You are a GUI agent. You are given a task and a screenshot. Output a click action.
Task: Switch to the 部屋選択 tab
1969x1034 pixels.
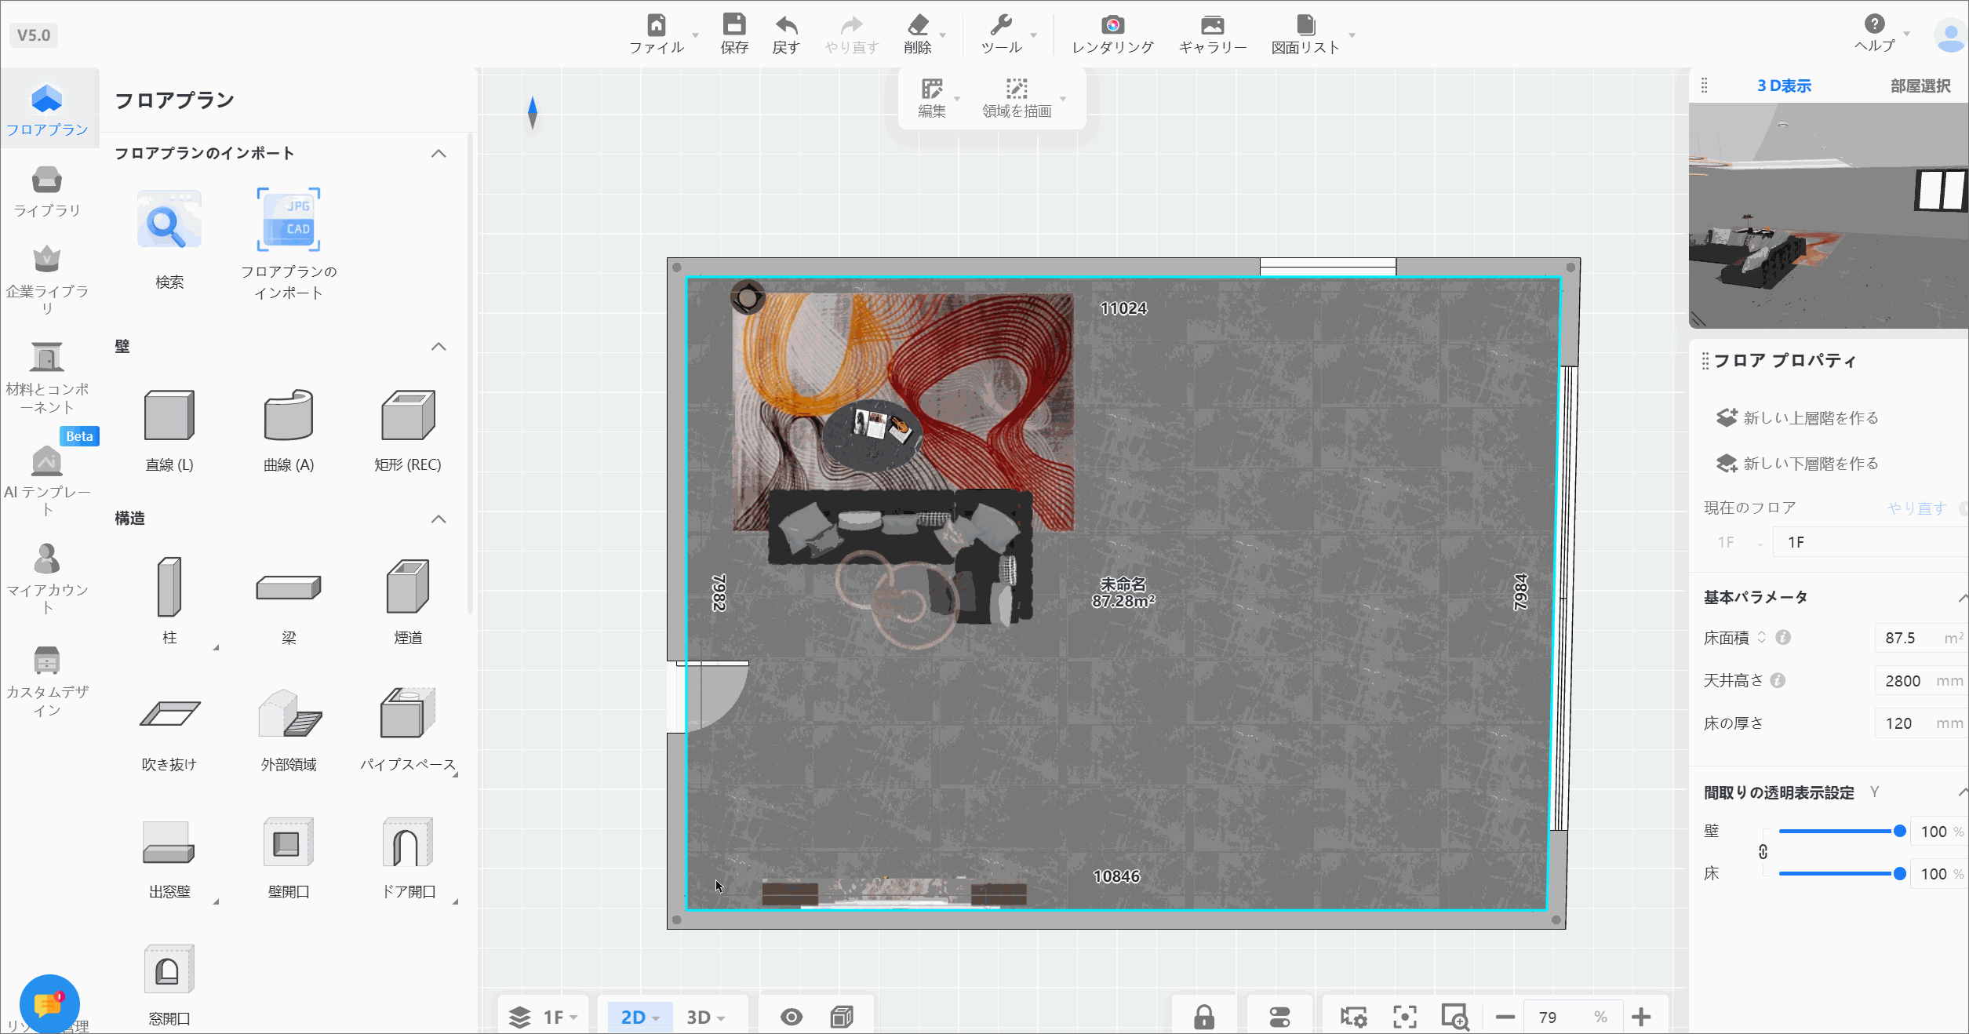[x=1920, y=86]
